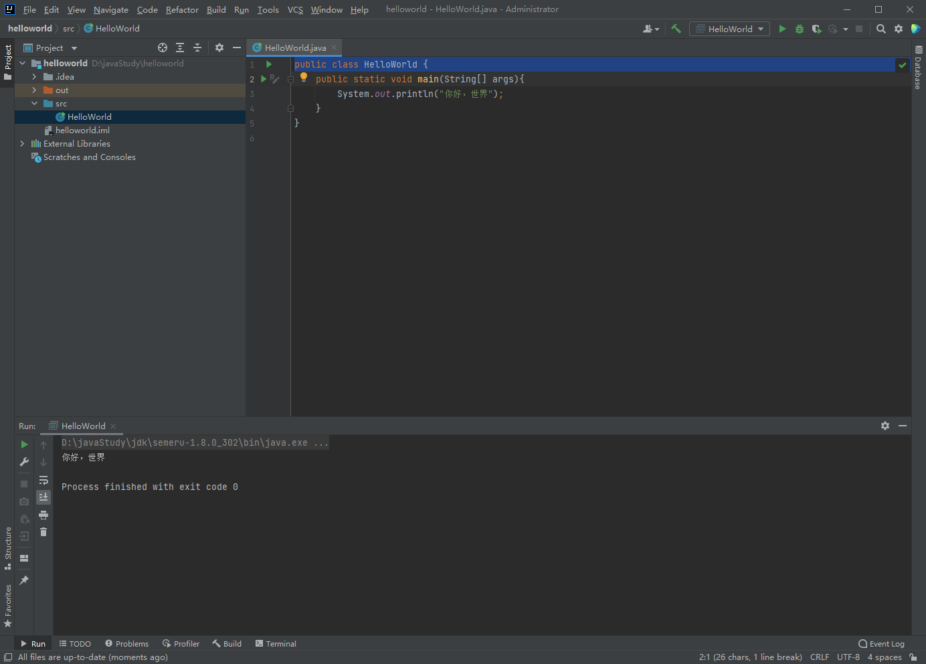Click Collapse All in Project panel

pyautogui.click(x=197, y=48)
